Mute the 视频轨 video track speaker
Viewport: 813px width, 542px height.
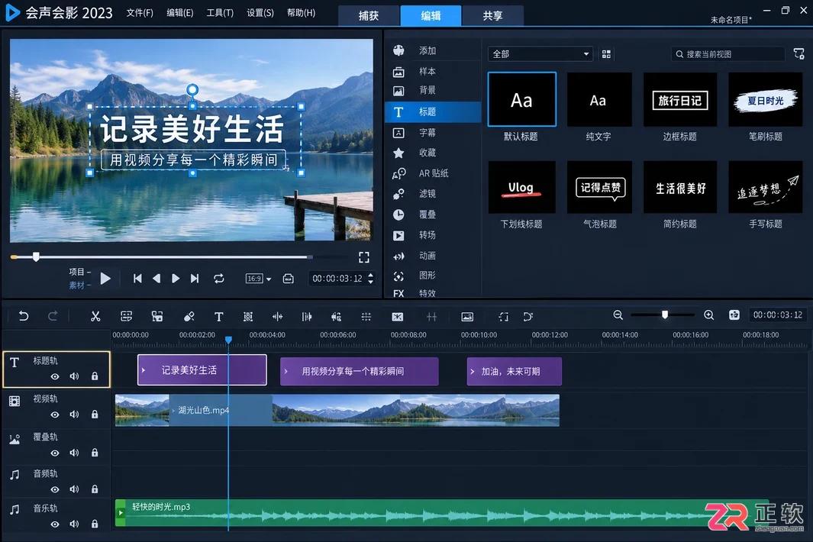point(74,415)
